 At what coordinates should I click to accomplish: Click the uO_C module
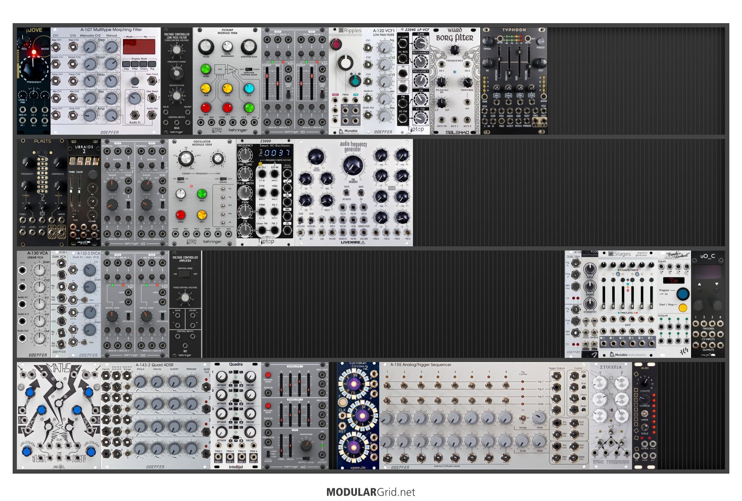pyautogui.click(x=708, y=304)
